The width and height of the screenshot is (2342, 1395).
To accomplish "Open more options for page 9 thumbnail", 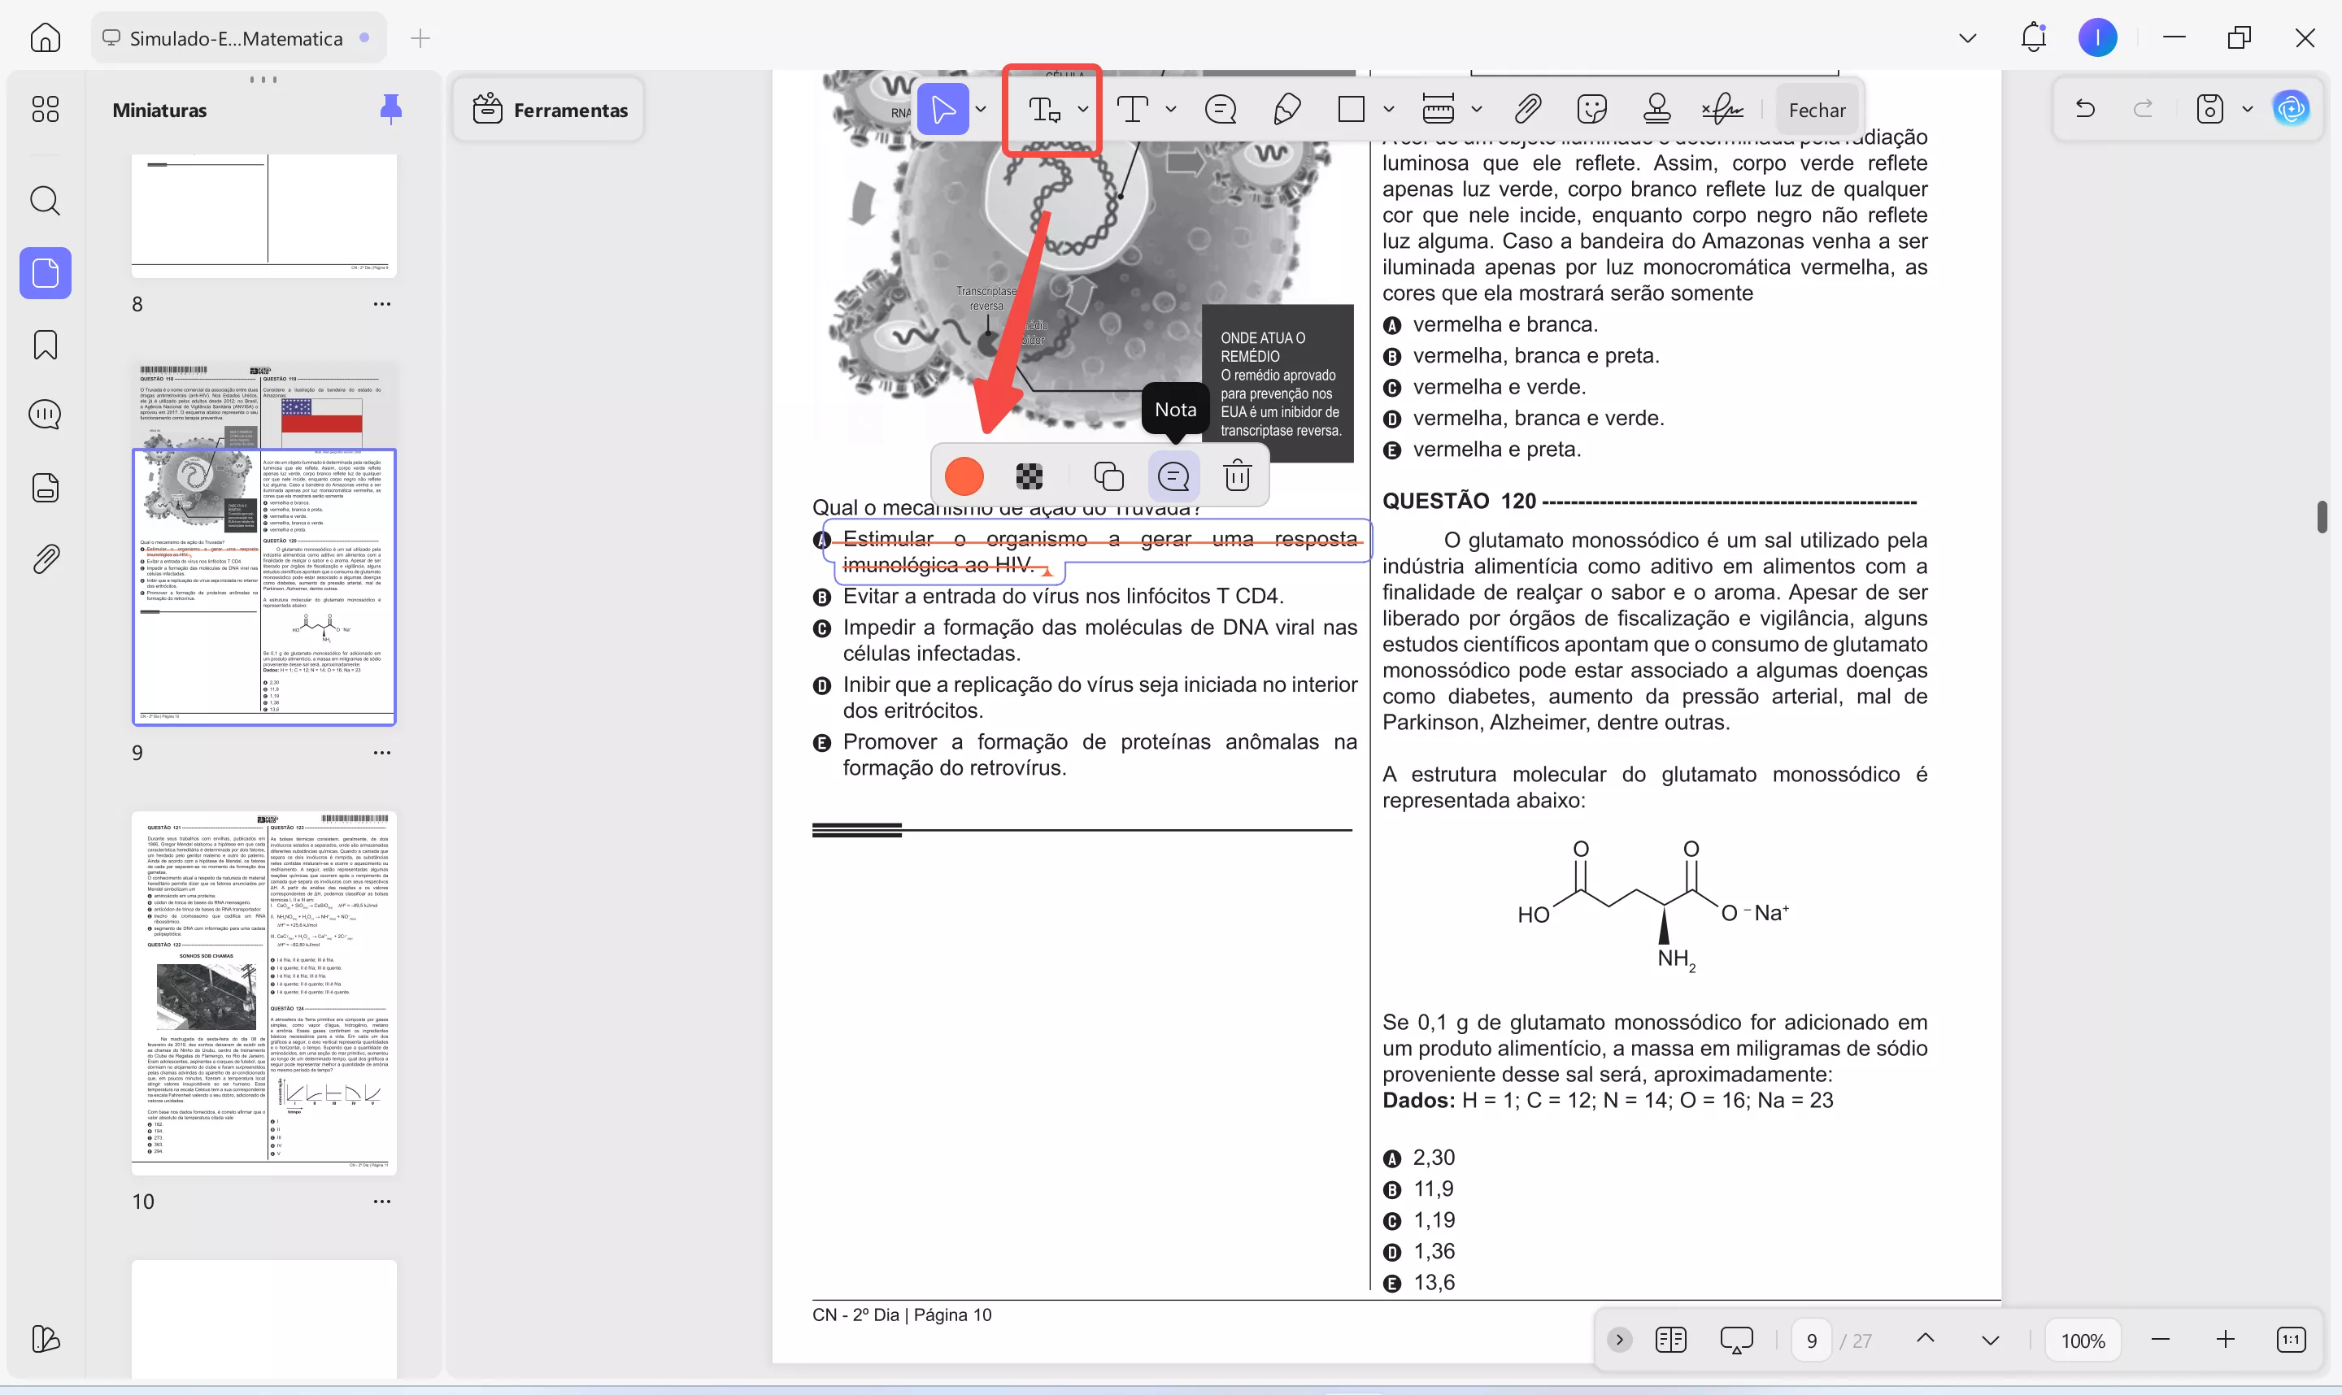I will [381, 753].
